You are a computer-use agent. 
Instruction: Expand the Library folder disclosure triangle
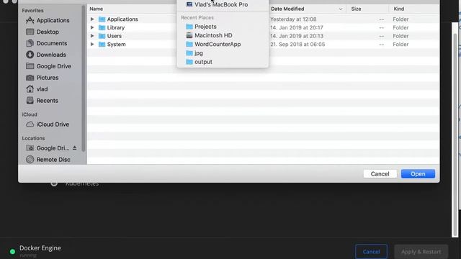click(92, 27)
